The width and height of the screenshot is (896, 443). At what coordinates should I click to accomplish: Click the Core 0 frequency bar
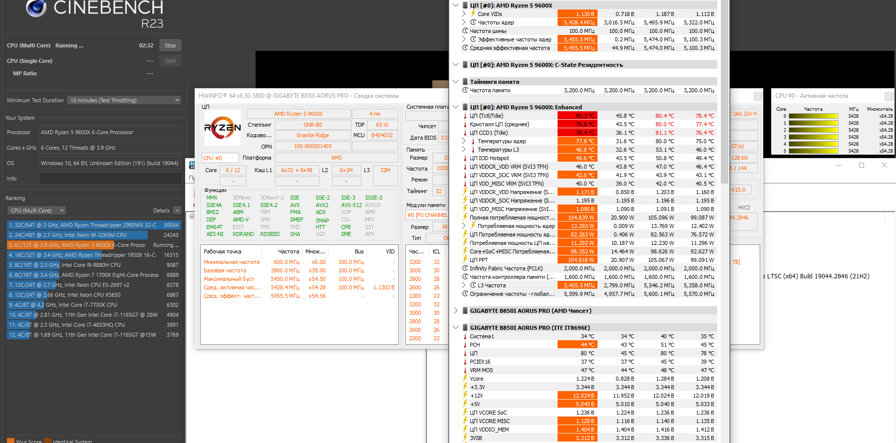pos(814,116)
